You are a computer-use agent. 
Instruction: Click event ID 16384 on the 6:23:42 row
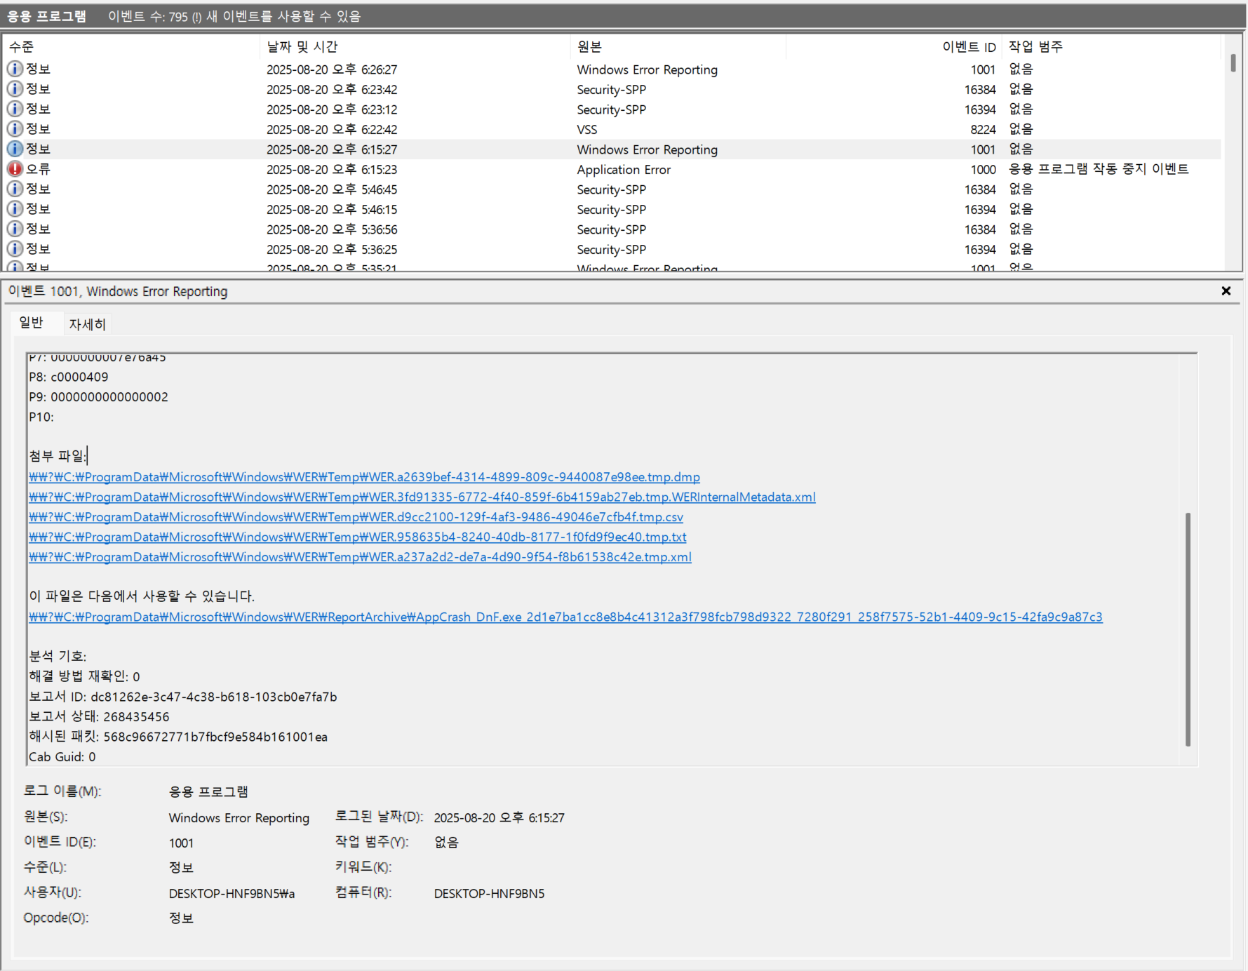[x=980, y=89]
